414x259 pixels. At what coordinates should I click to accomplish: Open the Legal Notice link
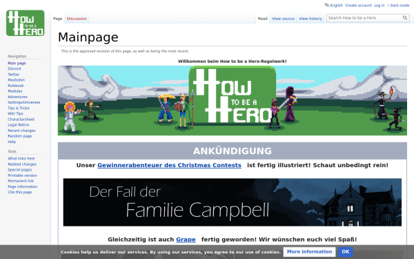pyautogui.click(x=18, y=125)
